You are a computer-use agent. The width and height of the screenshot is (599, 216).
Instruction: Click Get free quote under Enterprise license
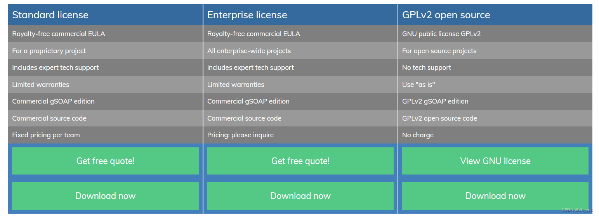pyautogui.click(x=300, y=161)
